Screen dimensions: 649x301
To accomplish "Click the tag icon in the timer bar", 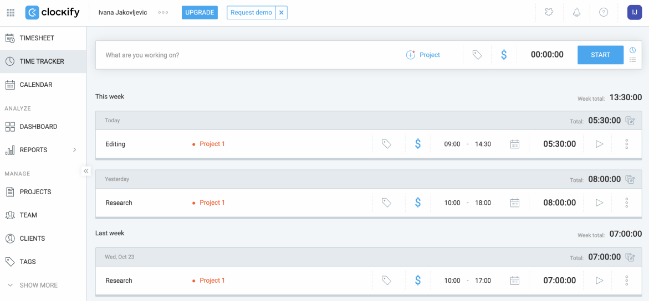I will coord(477,55).
